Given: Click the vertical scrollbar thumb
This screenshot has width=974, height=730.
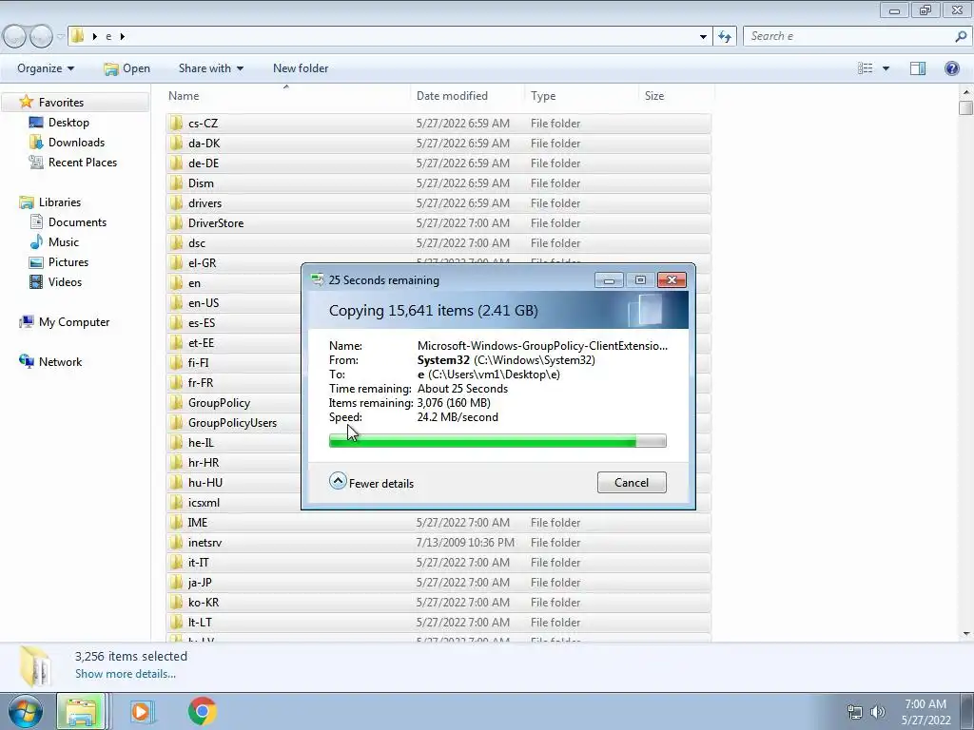Looking at the screenshot, I should pyautogui.click(x=965, y=108).
